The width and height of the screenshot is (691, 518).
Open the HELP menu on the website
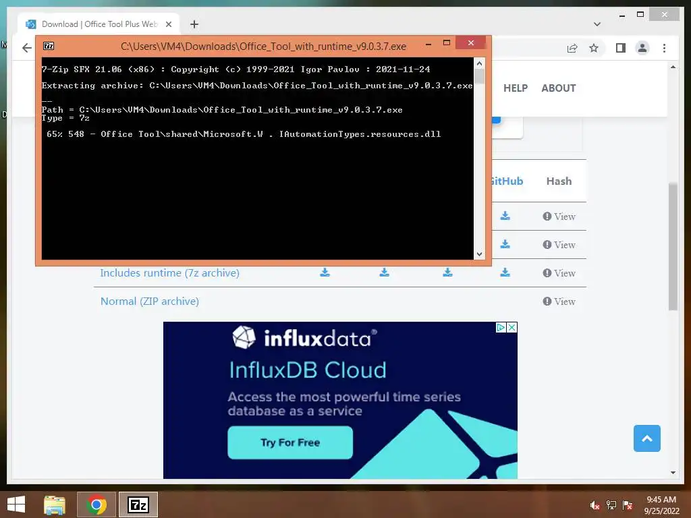tap(515, 88)
